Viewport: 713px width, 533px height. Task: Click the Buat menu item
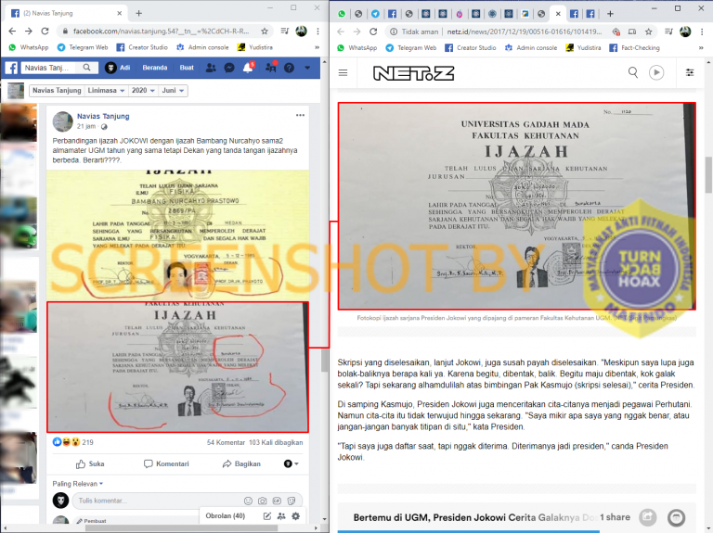pos(187,68)
